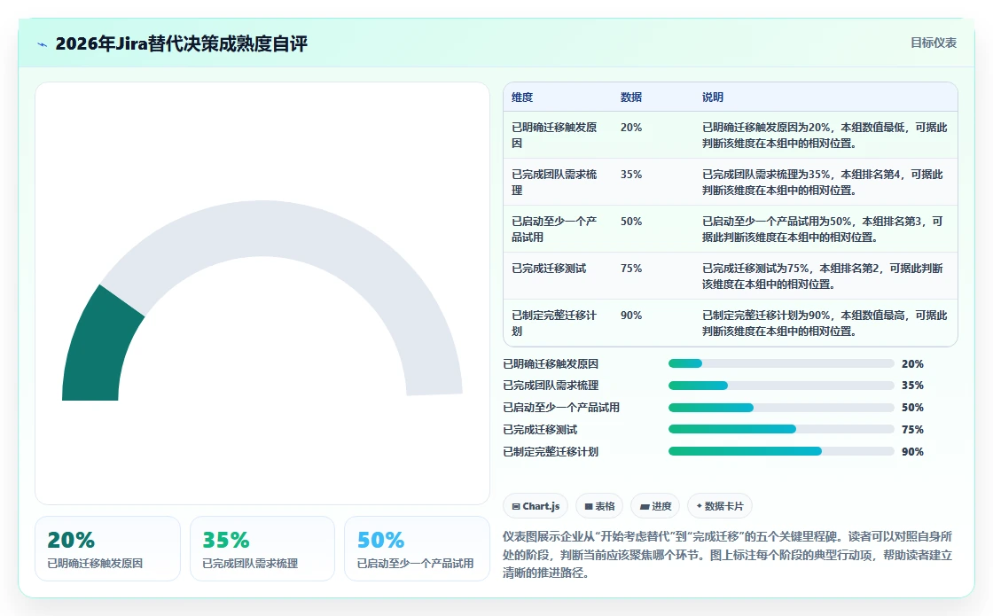
Task: Open the 50% 已启动至少一个产品试用 card
Action: click(417, 549)
